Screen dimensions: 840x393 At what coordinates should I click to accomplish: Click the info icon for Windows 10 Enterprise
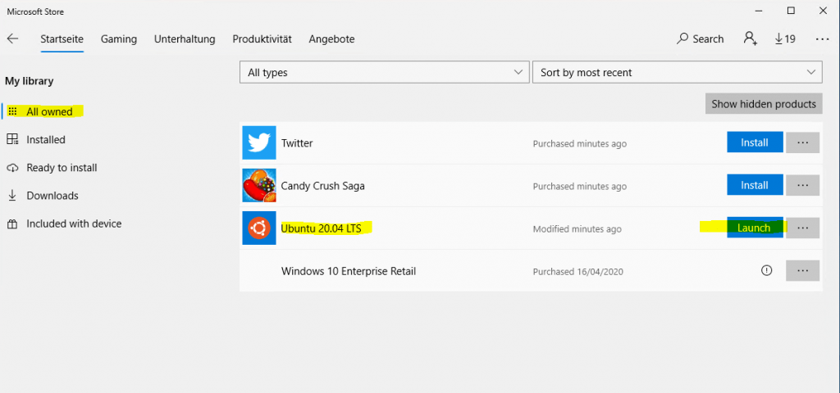(x=767, y=270)
